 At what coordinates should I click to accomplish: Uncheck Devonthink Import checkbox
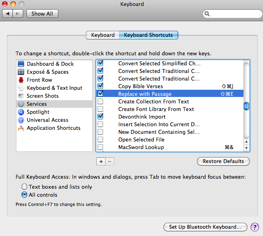point(100,116)
